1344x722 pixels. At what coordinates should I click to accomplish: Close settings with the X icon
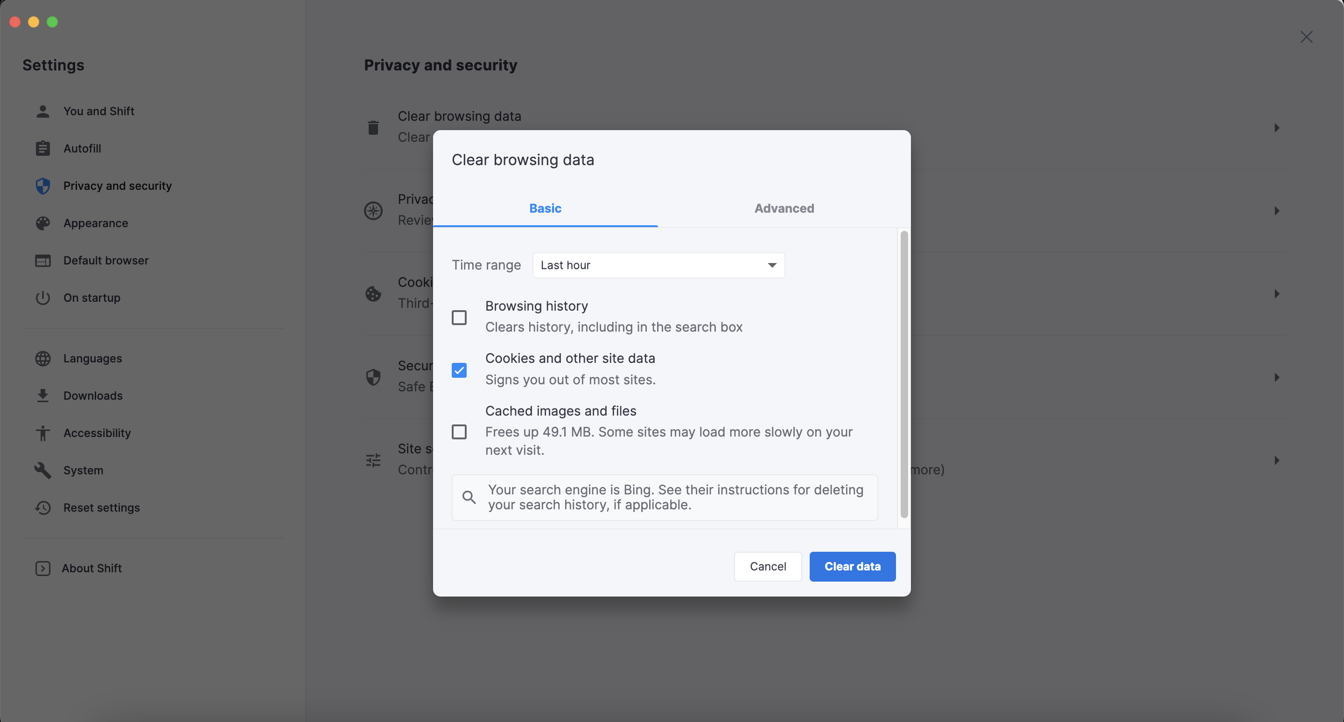[x=1307, y=36]
